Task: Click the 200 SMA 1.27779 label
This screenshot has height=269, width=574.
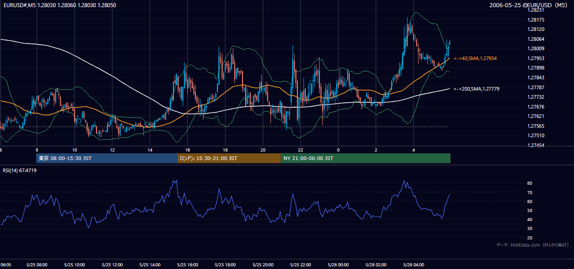Action: coord(476,89)
